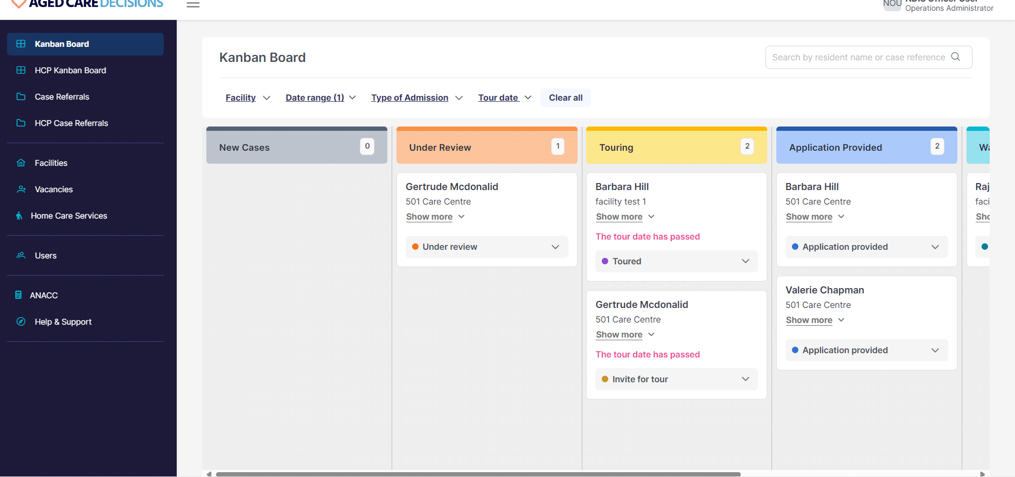Open Gertrude Mcdonalid's Invite for tour dropdown
Image resolution: width=1015 pixels, height=477 pixels.
pyautogui.click(x=676, y=379)
